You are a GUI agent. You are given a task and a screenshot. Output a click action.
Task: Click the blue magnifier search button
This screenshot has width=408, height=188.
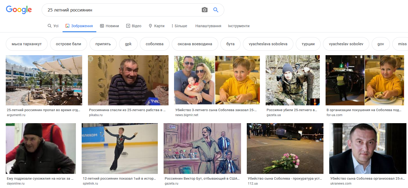216,10
